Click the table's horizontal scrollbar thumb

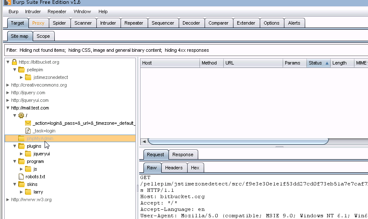238,141
